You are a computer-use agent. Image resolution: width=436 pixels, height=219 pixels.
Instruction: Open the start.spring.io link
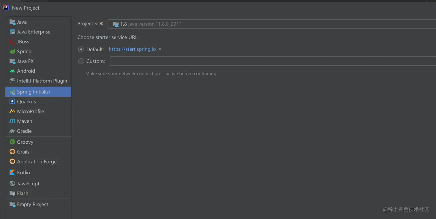[x=132, y=49]
